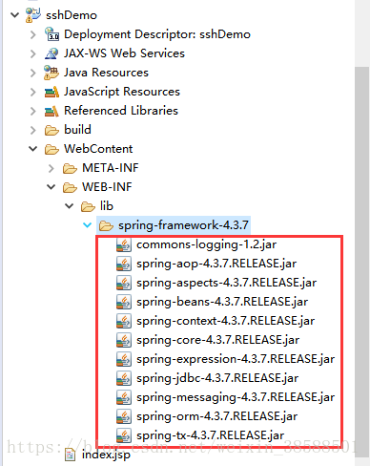Select 'spring-jdbc-4.3.7.RELEASE.jar' file name
The image size is (370, 466).
tap(217, 378)
